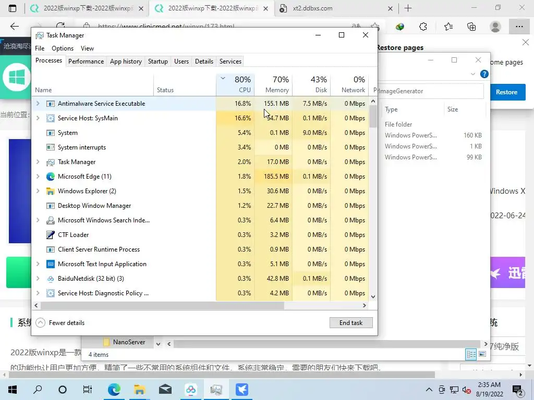
Task: Click the Edge tab actions menu icon
Action: [13, 8]
